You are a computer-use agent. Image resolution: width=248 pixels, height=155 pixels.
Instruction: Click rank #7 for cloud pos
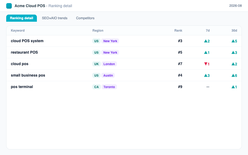click(180, 64)
